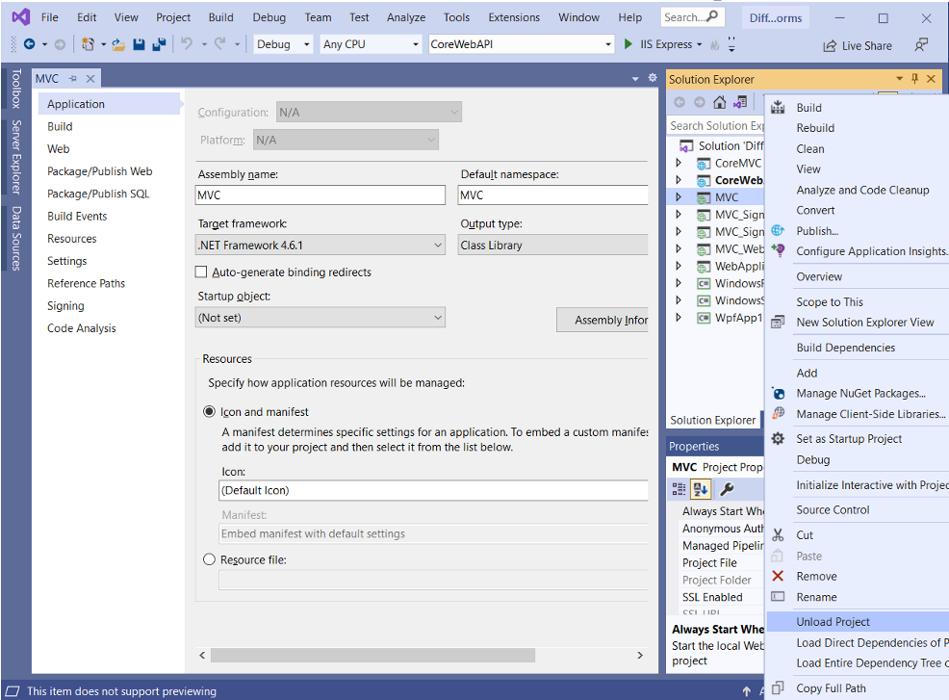
Task: Click the Icon (Default Icon) field
Action: point(433,490)
